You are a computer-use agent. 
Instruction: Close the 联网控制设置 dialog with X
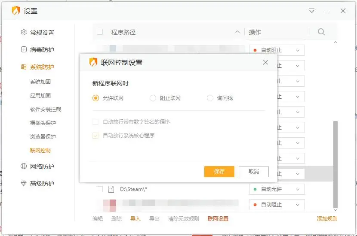265,62
